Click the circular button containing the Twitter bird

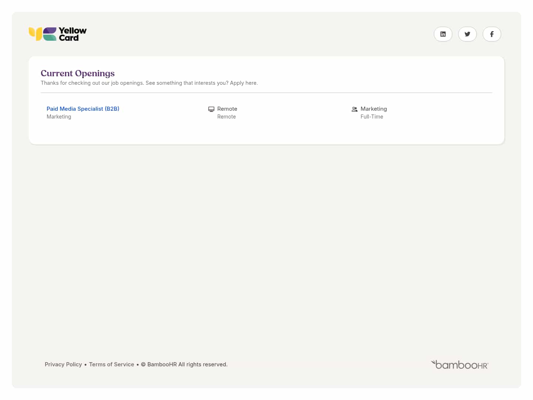click(x=467, y=34)
